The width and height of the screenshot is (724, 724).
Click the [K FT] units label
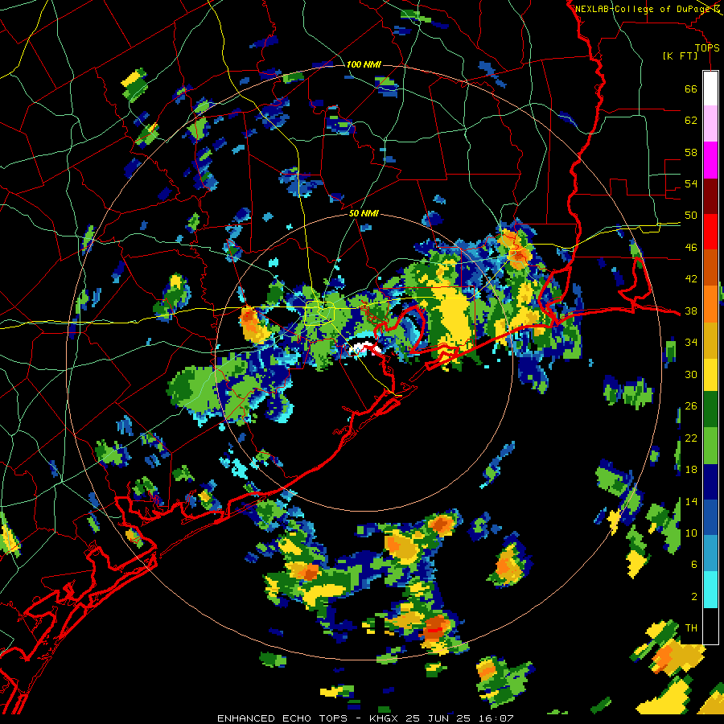click(x=680, y=56)
